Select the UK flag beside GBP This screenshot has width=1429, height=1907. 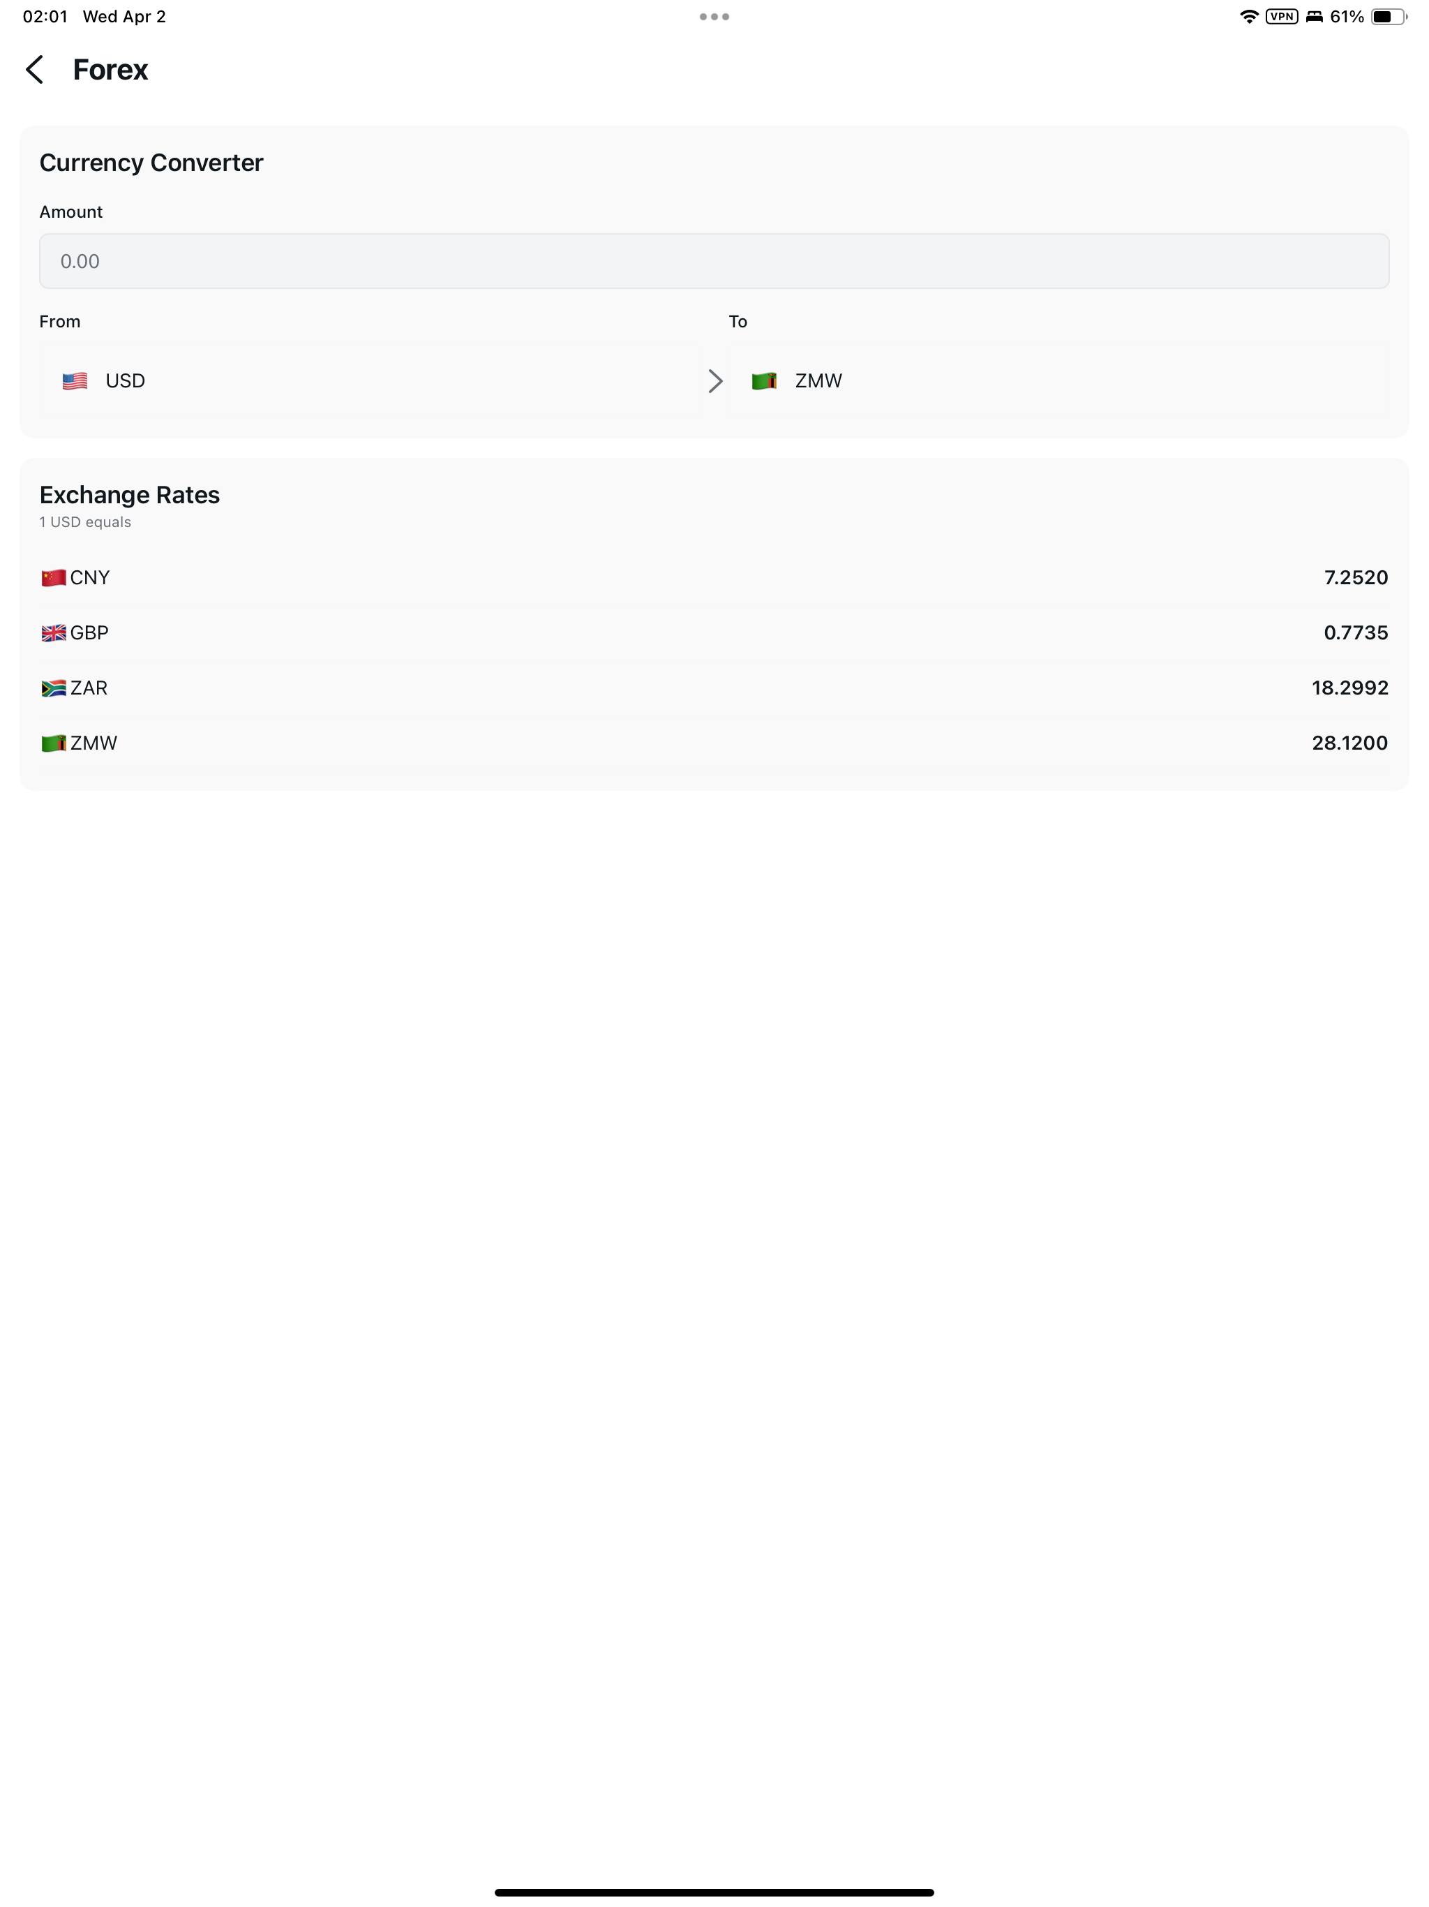(x=54, y=633)
